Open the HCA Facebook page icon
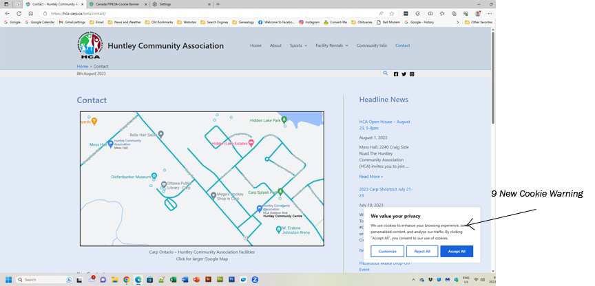The width and height of the screenshot is (595, 286). [x=396, y=74]
